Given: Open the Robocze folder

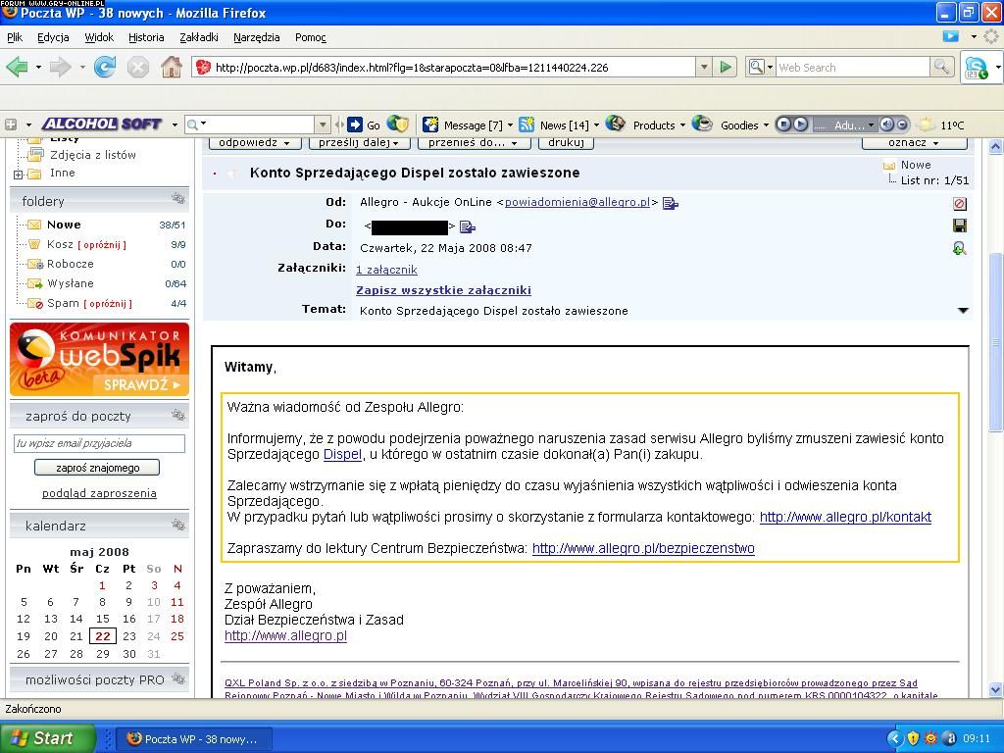Looking at the screenshot, I should [x=71, y=264].
